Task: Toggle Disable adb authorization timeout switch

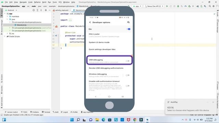Action: coord(127,86)
